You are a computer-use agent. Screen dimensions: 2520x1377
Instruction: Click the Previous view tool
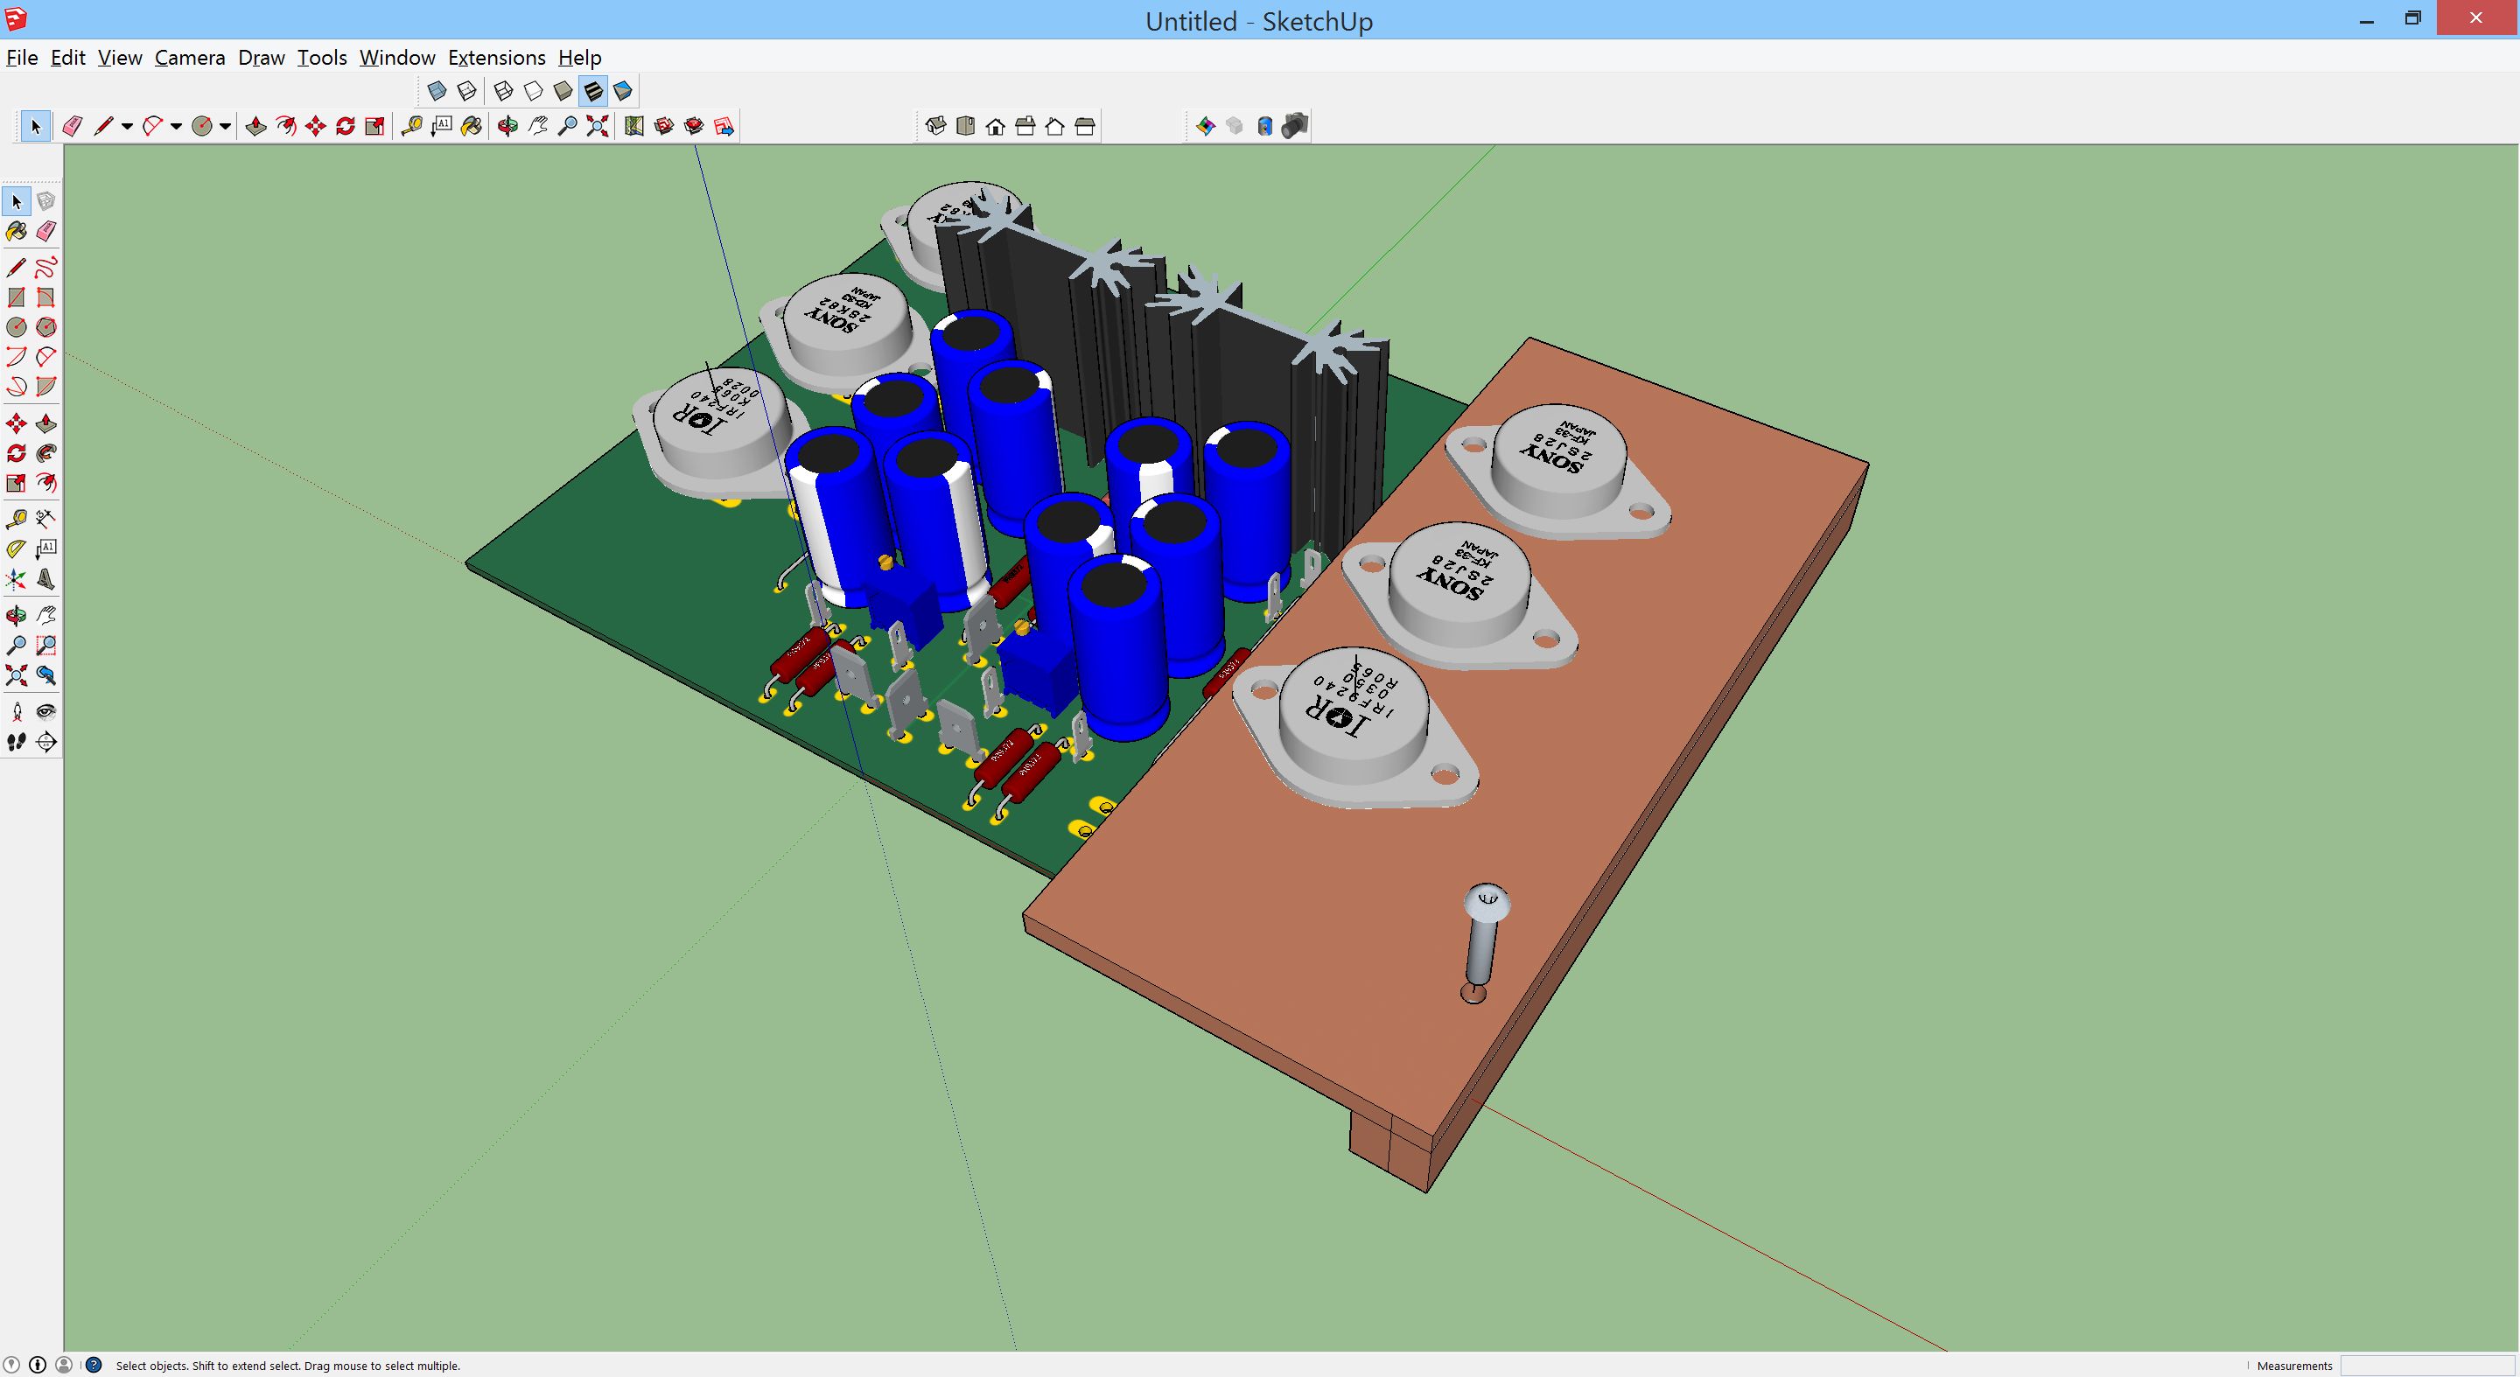click(x=46, y=675)
